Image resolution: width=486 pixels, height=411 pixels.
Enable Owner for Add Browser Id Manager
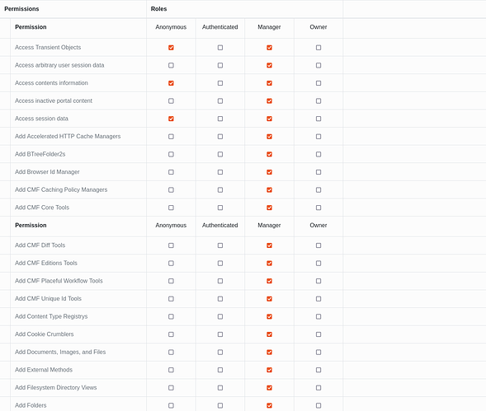point(318,172)
